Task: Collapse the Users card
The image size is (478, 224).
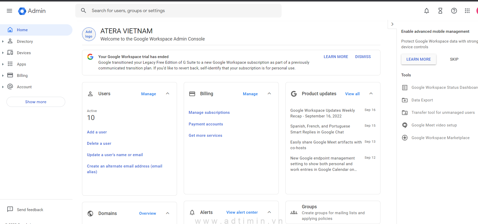Action: click(167, 93)
